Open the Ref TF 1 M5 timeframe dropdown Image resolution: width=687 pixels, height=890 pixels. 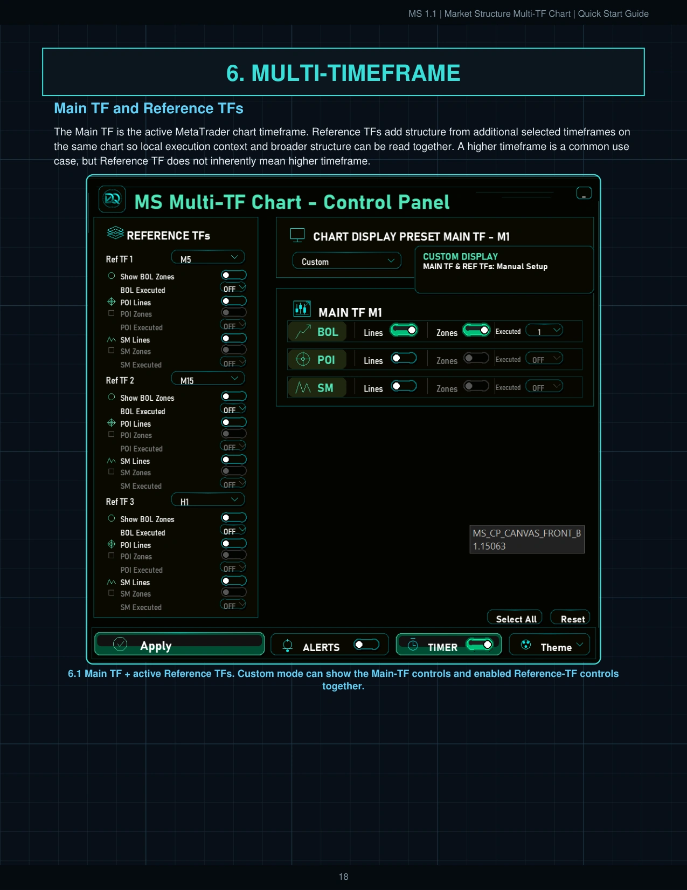[x=208, y=258]
